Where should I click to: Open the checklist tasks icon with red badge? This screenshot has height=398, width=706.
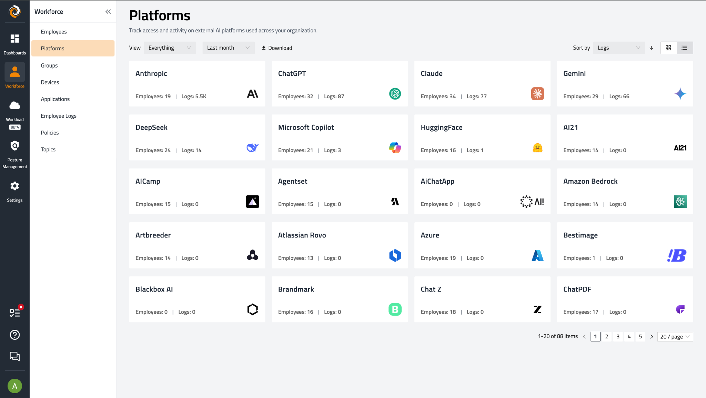15,312
